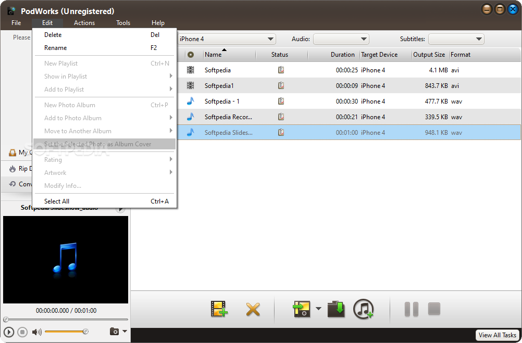522x343 pixels.
Task: Click the Play button in preview player
Action: tap(9, 332)
